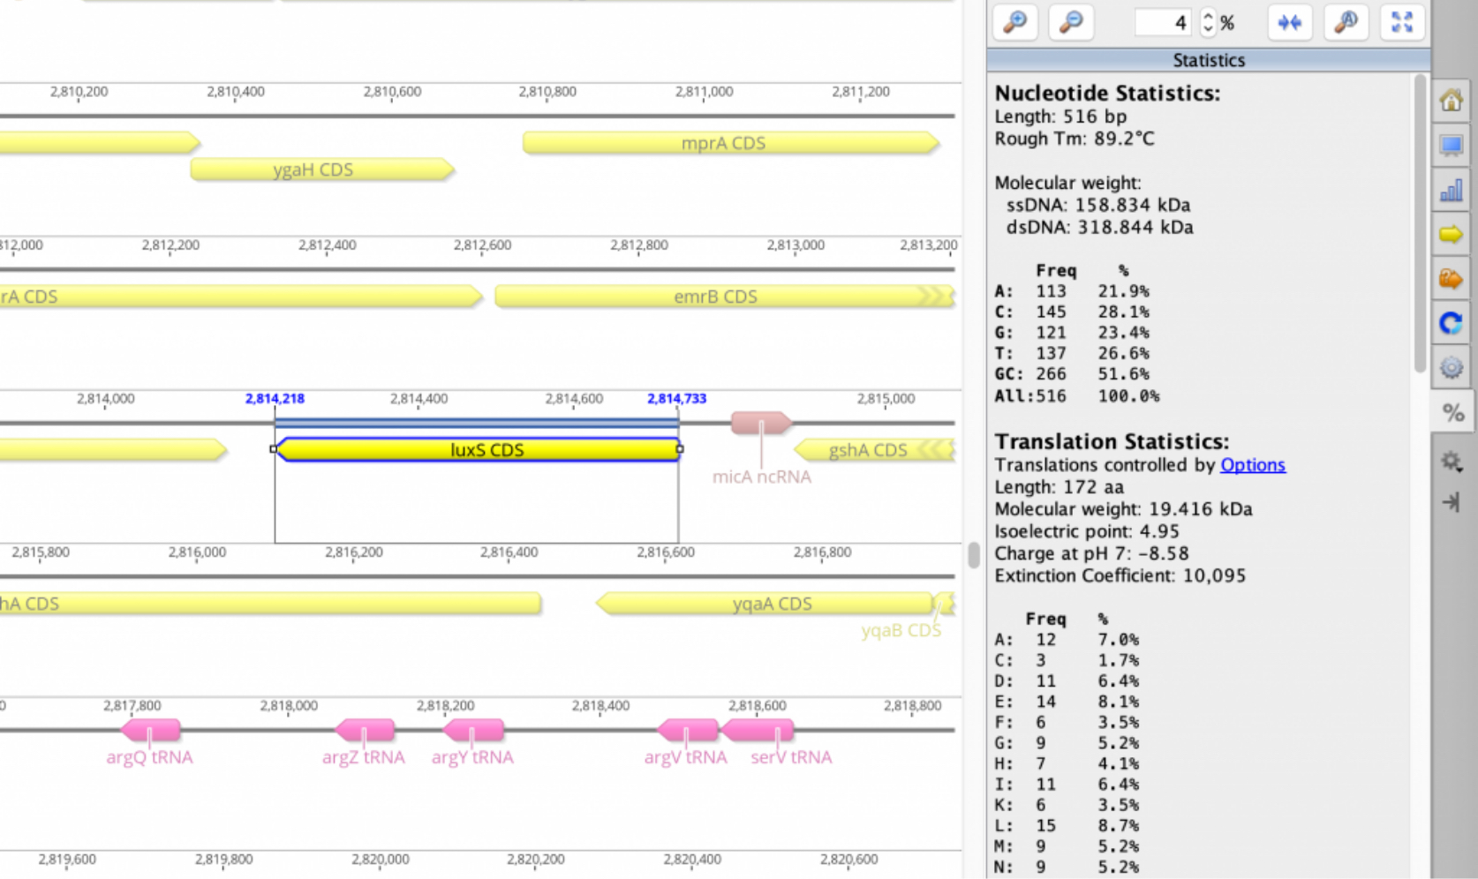Image resolution: width=1478 pixels, height=879 pixels.
Task: Click the zoom in magnifier button
Action: (1015, 22)
